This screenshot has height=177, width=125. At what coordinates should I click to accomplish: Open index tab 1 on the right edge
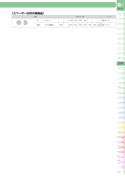(x=121, y=19)
